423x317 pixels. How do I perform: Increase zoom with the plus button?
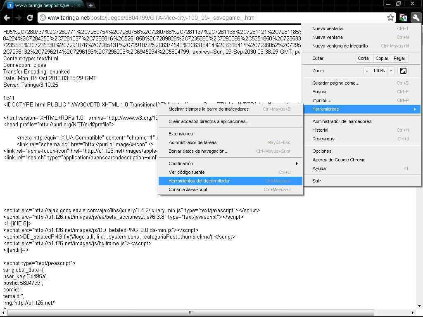coord(391,71)
